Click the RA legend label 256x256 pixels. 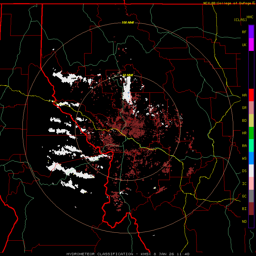coord(244,146)
